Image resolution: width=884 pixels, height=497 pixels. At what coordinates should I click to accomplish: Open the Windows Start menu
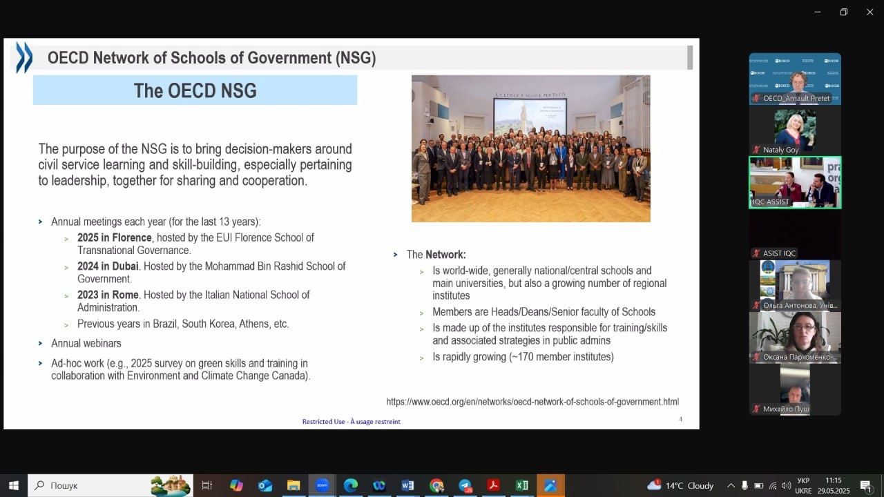tap(14, 485)
